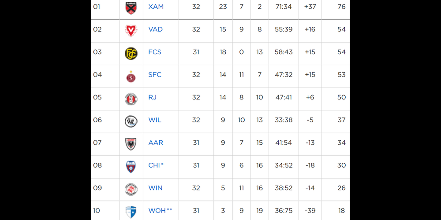The height and width of the screenshot is (220, 441).
Task: Click the Wohlen blue-white crest
Action: 131,212
